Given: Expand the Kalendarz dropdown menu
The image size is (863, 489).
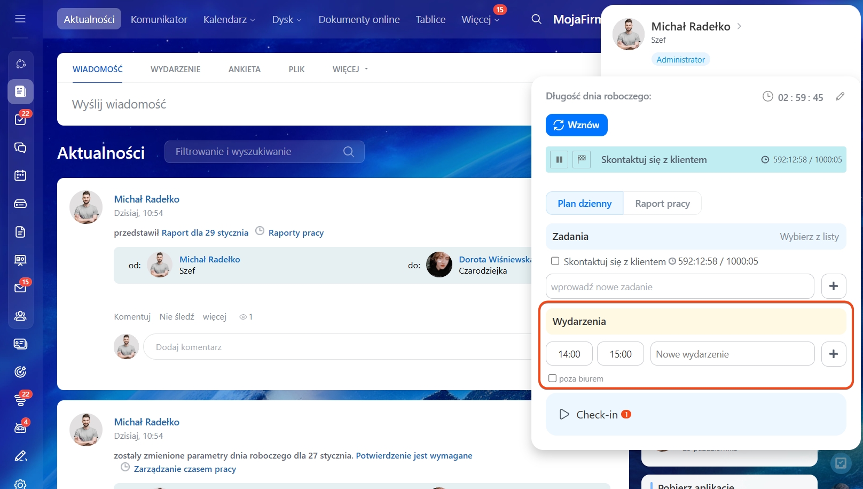Looking at the screenshot, I should point(229,20).
